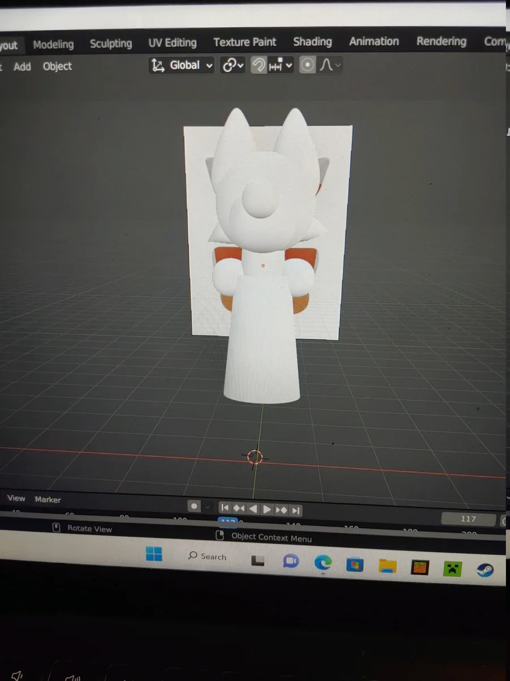Open File Explorer from the taskbar

tap(388, 566)
